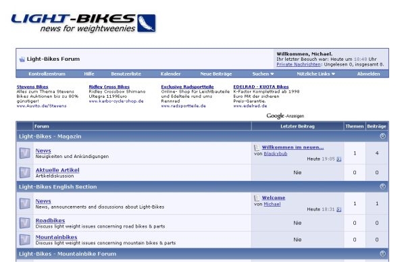Click forum status icon for English News

(25, 203)
